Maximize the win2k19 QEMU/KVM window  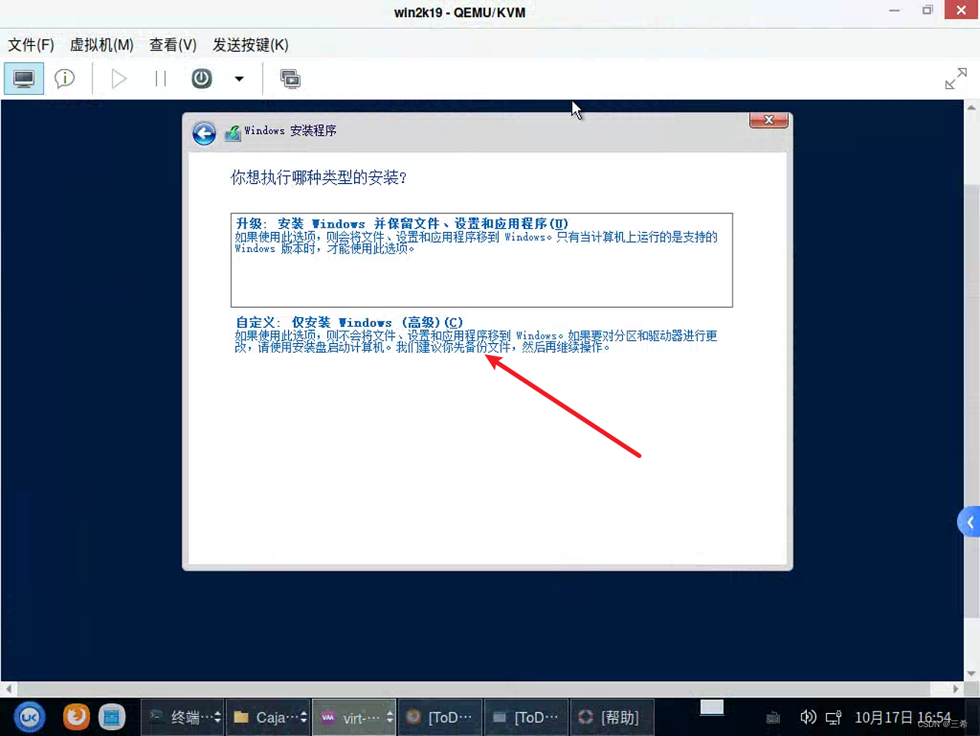(x=927, y=10)
